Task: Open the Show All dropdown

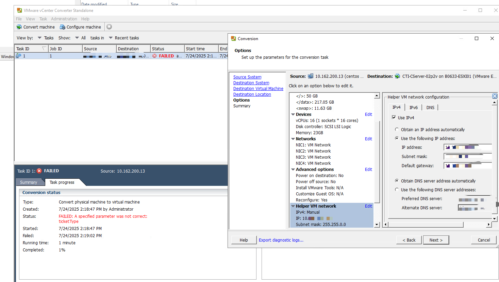Action: click(x=77, y=38)
